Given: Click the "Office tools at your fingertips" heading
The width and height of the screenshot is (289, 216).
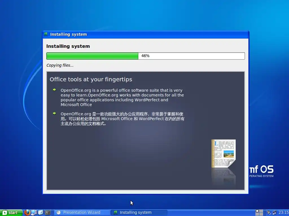Looking at the screenshot, I should click(91, 79).
